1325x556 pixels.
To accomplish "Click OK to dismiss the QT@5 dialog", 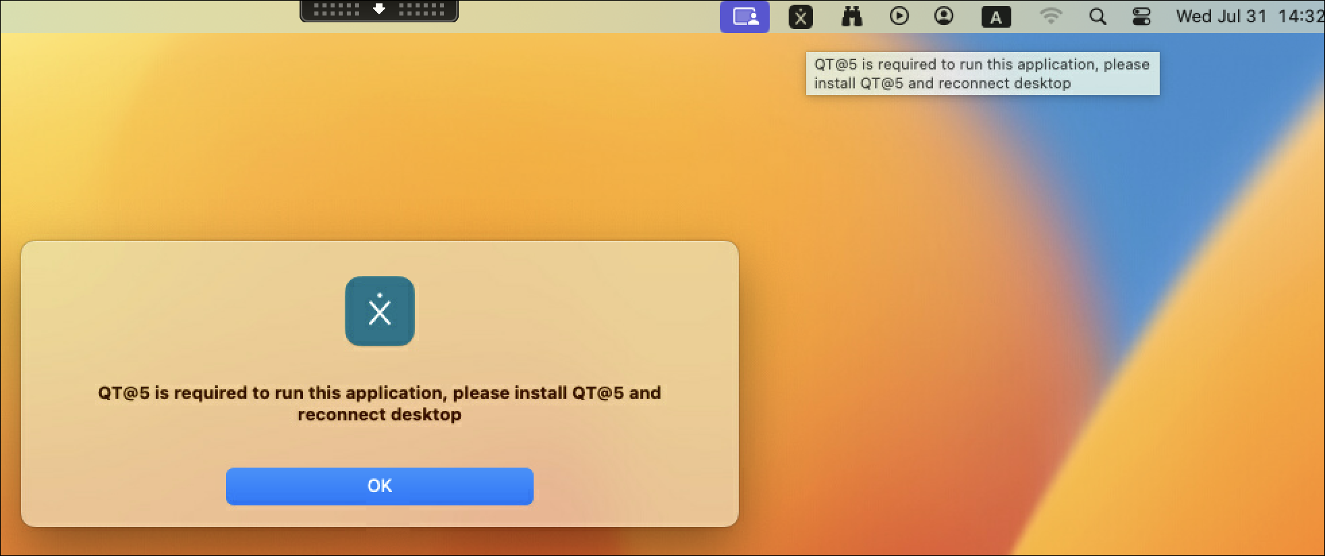I will pos(379,486).
